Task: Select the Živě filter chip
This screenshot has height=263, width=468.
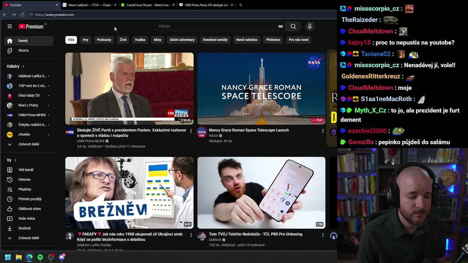Action: (123, 40)
